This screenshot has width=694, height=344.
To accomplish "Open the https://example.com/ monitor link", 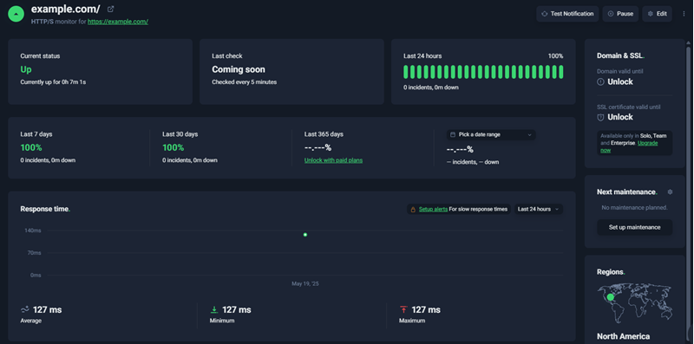I will 118,21.
